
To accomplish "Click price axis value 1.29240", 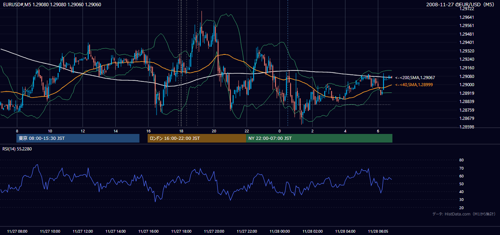I will tap(466, 60).
